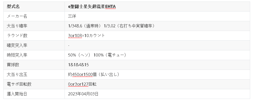The image size is (254, 102).
Task: Click the date 2023年04月03日
Action: click(x=83, y=94)
